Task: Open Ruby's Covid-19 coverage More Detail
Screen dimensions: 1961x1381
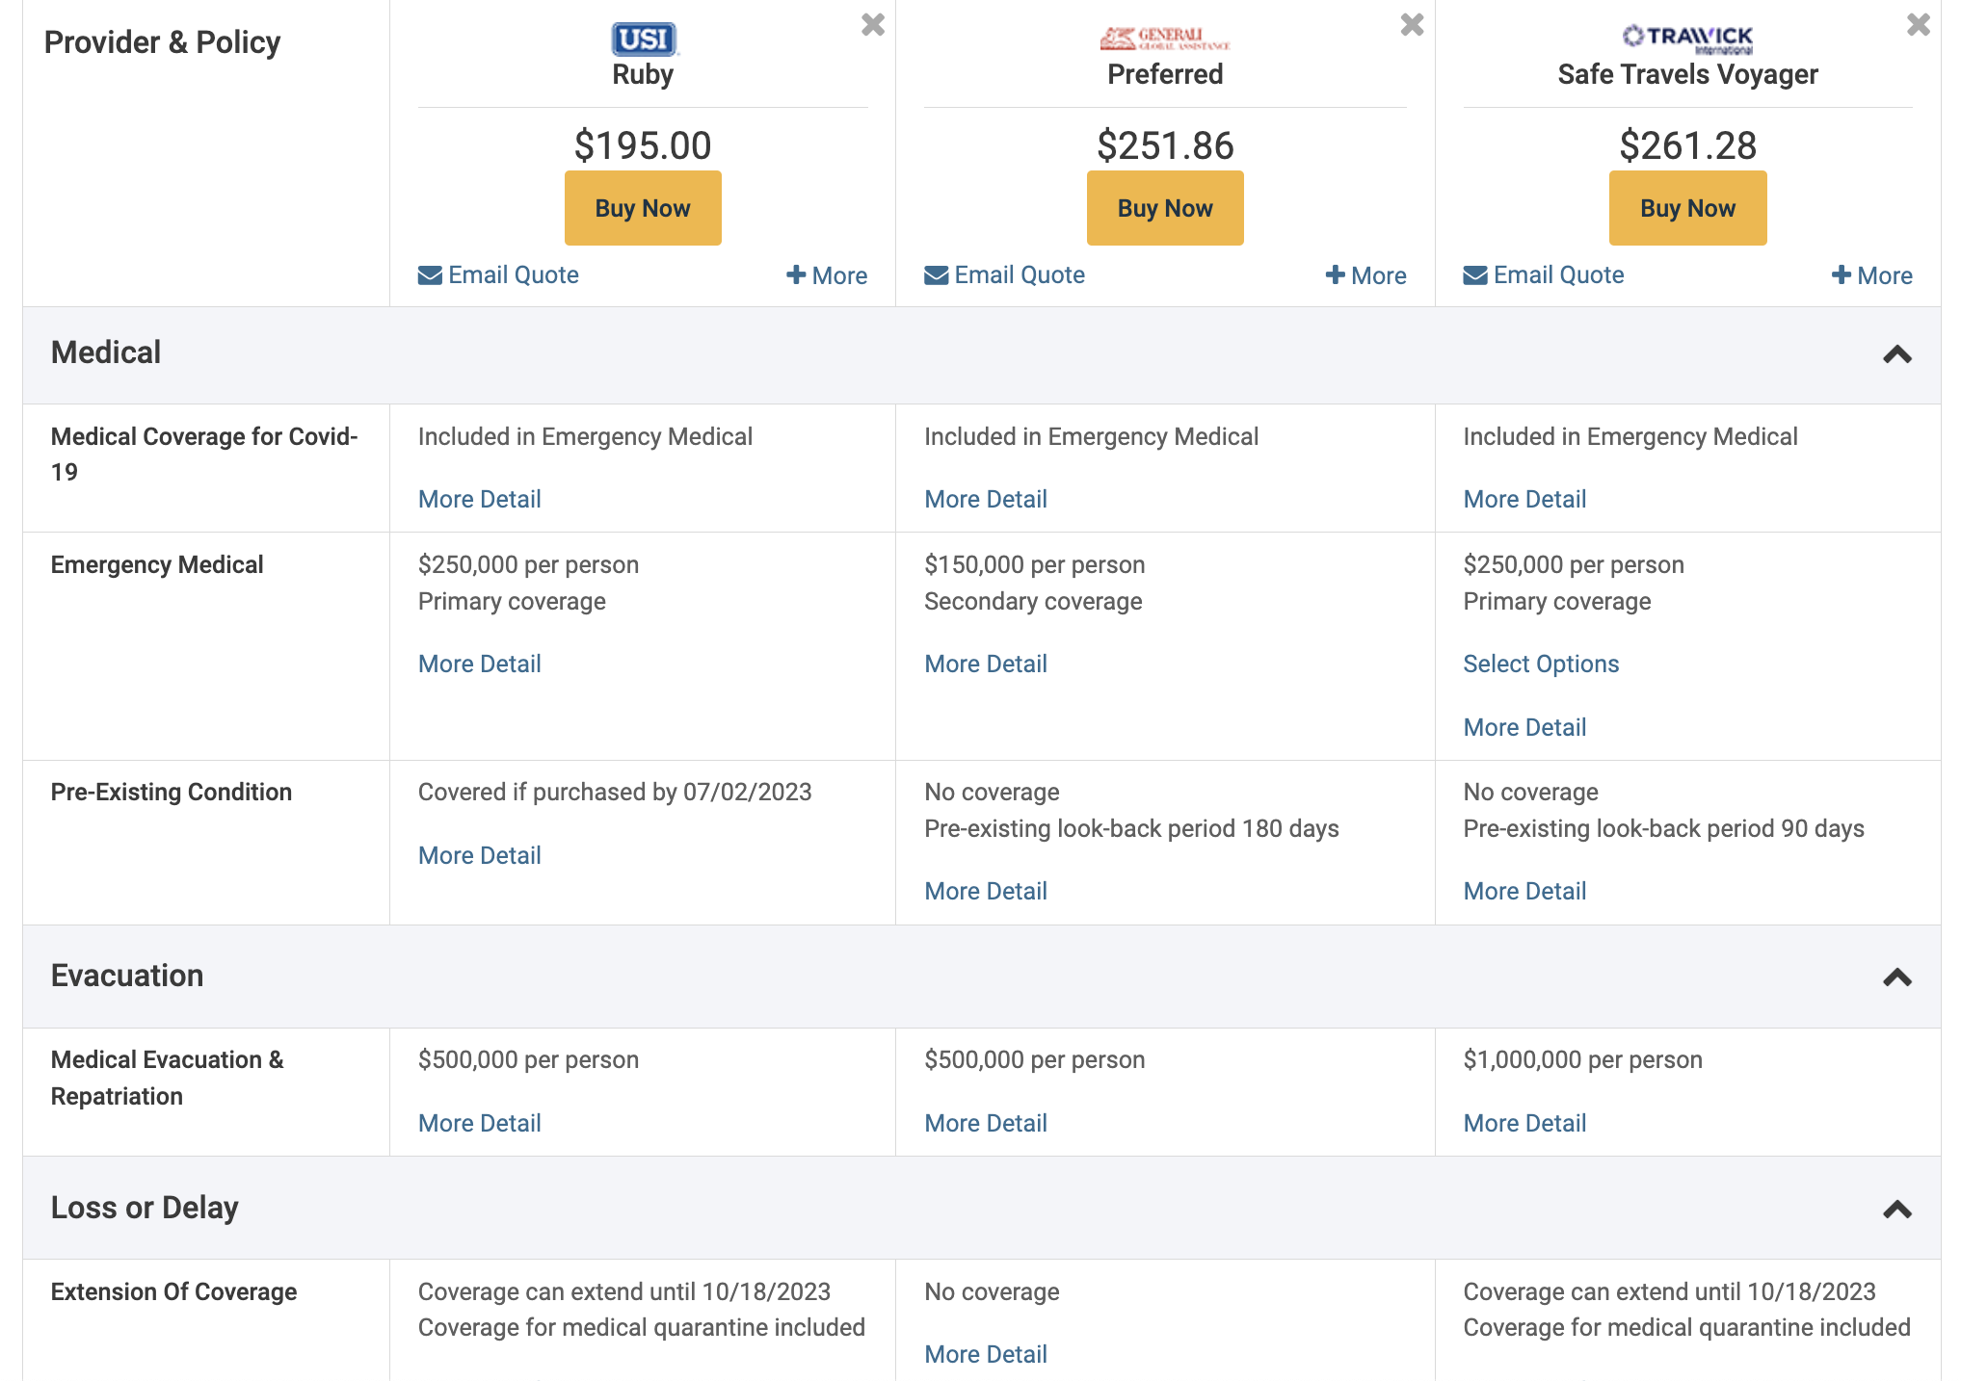Action: [x=479, y=499]
